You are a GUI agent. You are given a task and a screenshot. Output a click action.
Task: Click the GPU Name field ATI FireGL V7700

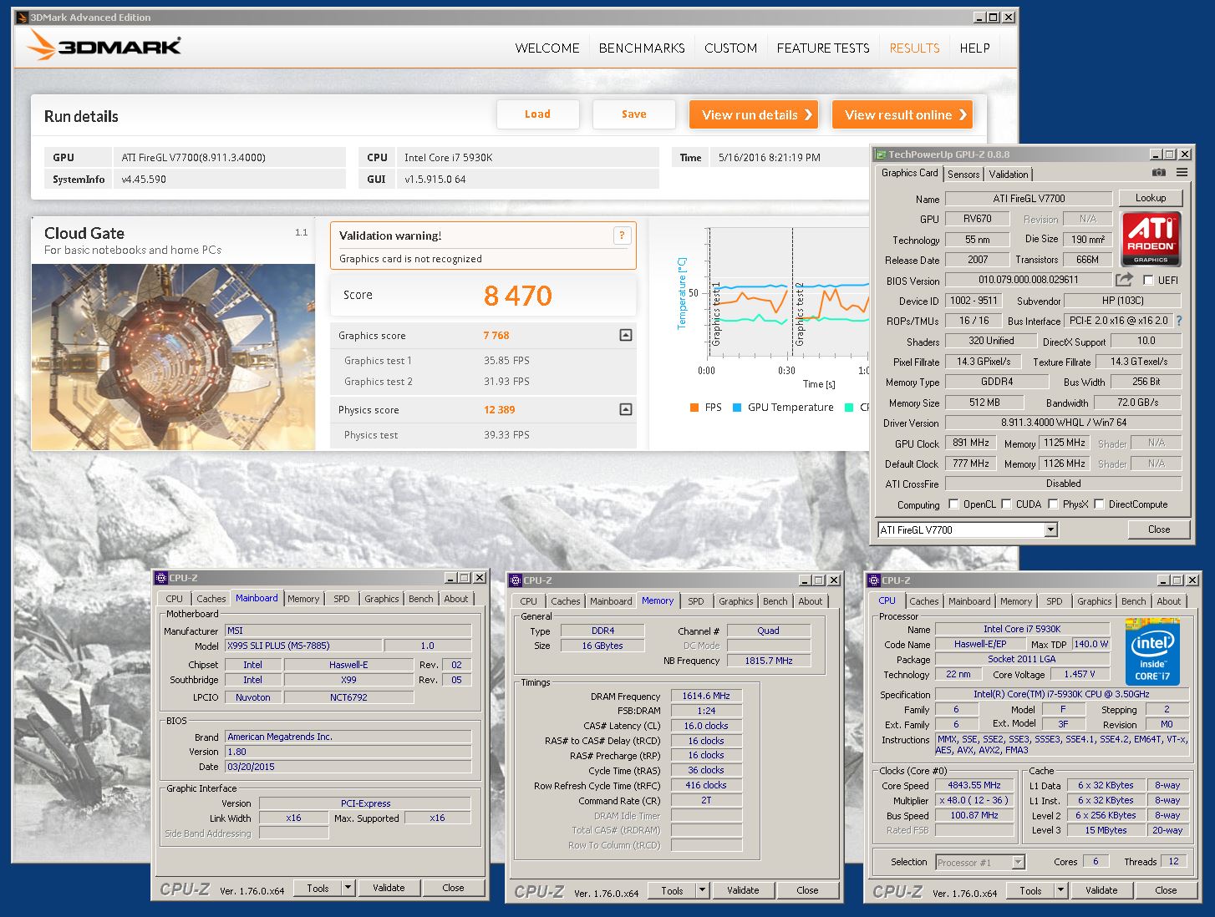pyautogui.click(x=1029, y=199)
